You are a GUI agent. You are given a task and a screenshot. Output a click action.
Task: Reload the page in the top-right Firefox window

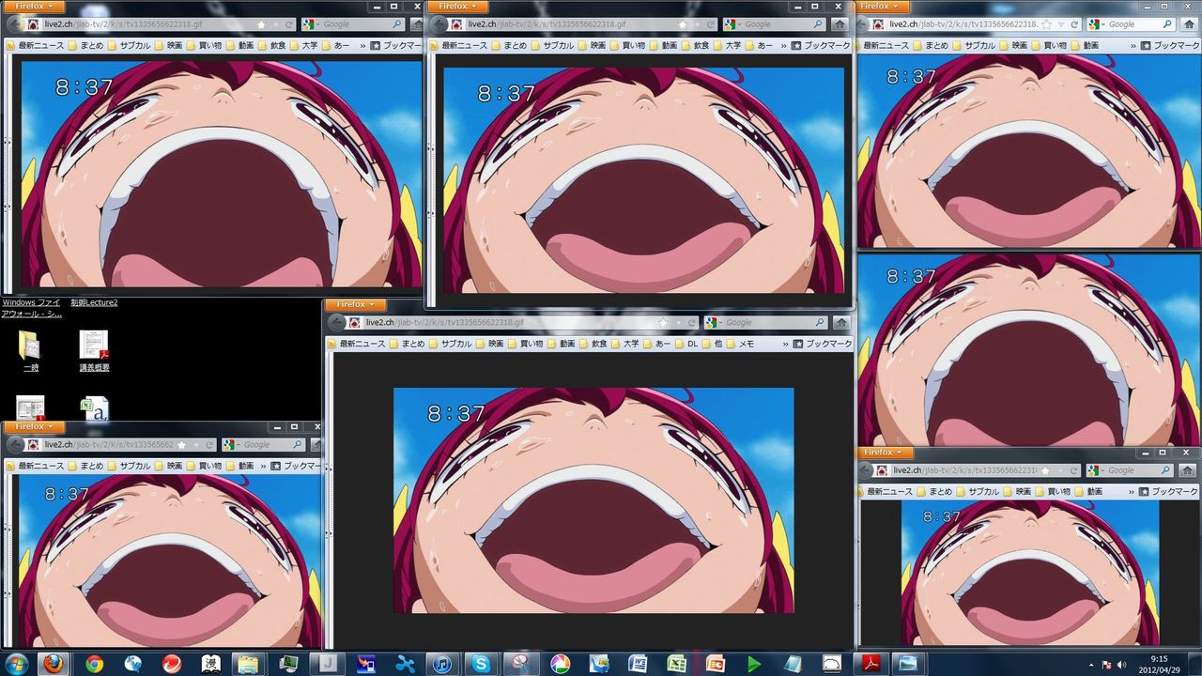click(1074, 24)
